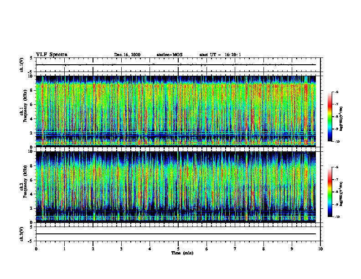Viewport: 361px width, 279px height.
Task: Click the "VLF Spectra" plot title
Action: coord(52,55)
